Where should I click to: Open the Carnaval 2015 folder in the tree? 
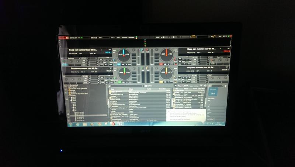pos(78,88)
